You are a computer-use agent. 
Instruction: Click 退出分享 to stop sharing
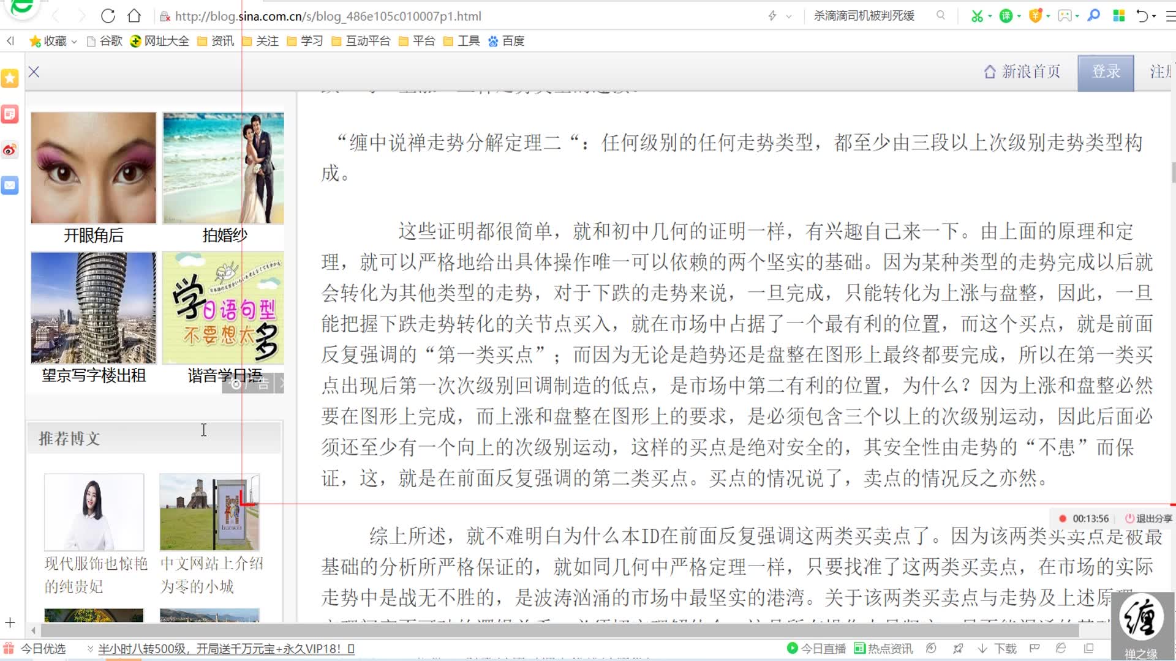pyautogui.click(x=1149, y=518)
